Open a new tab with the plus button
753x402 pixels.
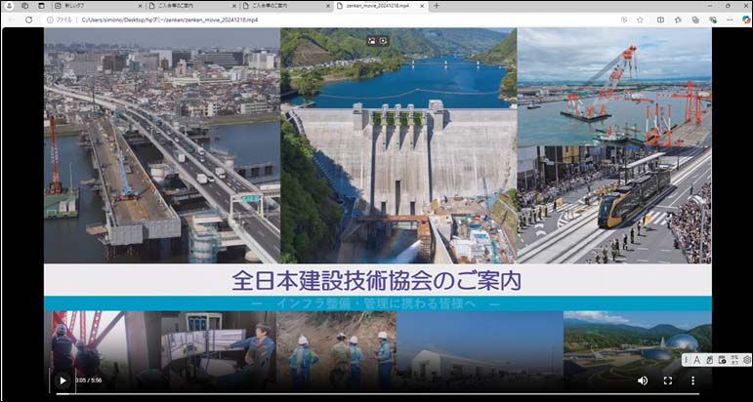pyautogui.click(x=436, y=6)
